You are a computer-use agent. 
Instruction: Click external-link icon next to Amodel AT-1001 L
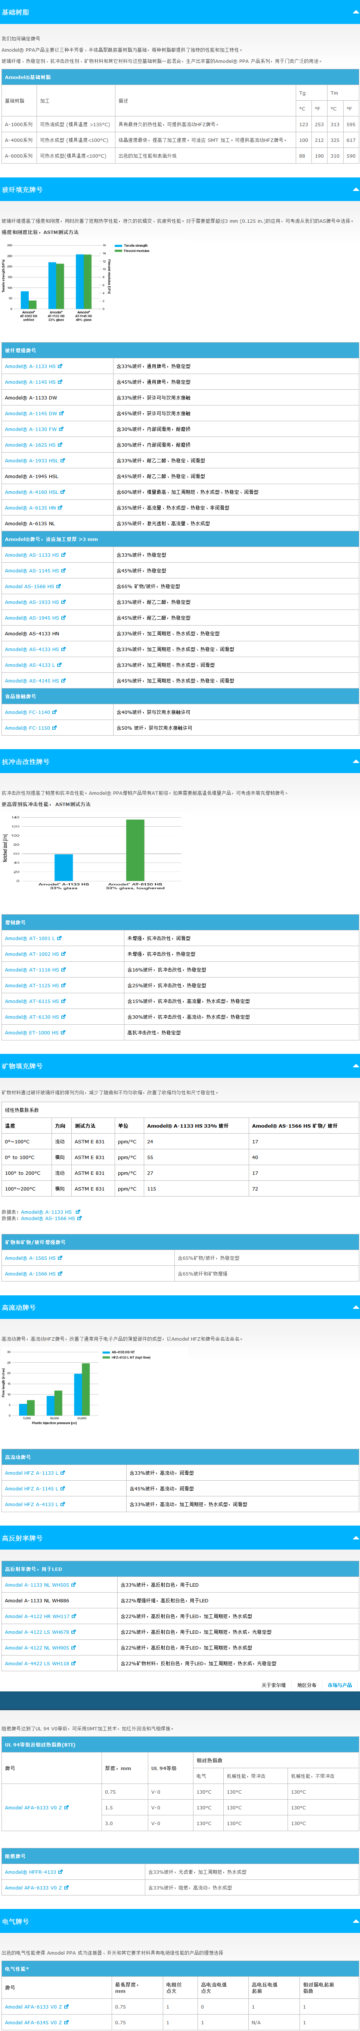pos(59,938)
